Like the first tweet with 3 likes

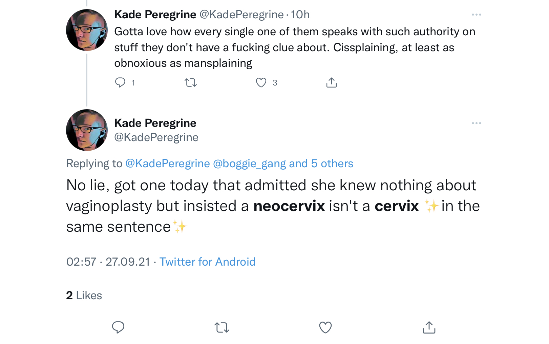261,82
